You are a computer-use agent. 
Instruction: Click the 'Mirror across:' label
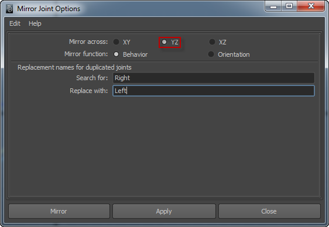coord(88,42)
